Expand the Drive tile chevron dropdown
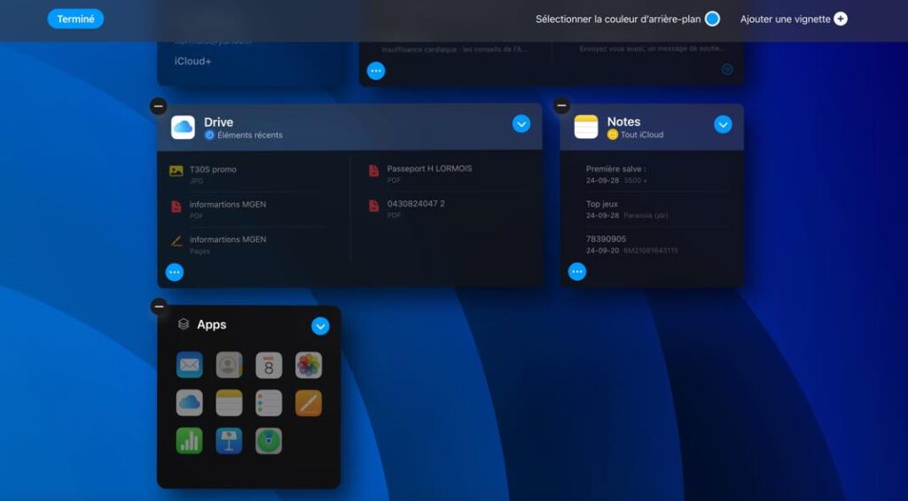This screenshot has height=501, width=908. coord(521,124)
